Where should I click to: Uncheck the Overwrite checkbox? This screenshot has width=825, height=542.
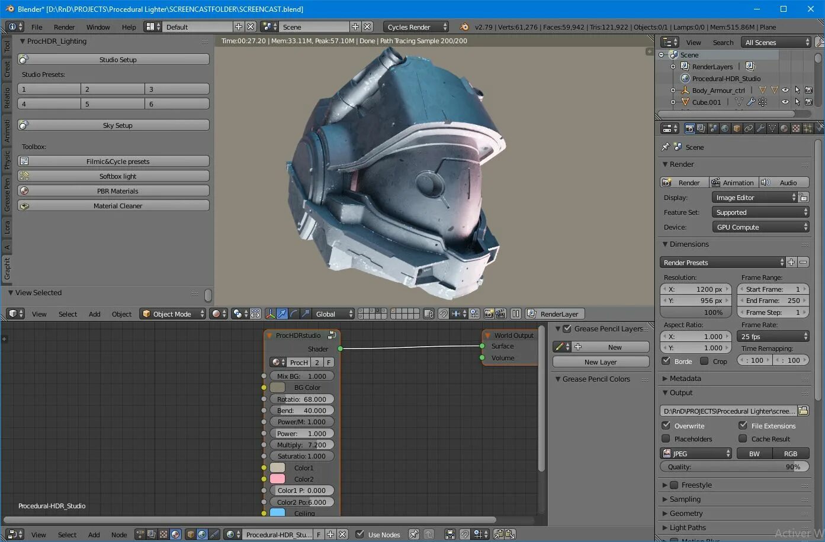(666, 425)
